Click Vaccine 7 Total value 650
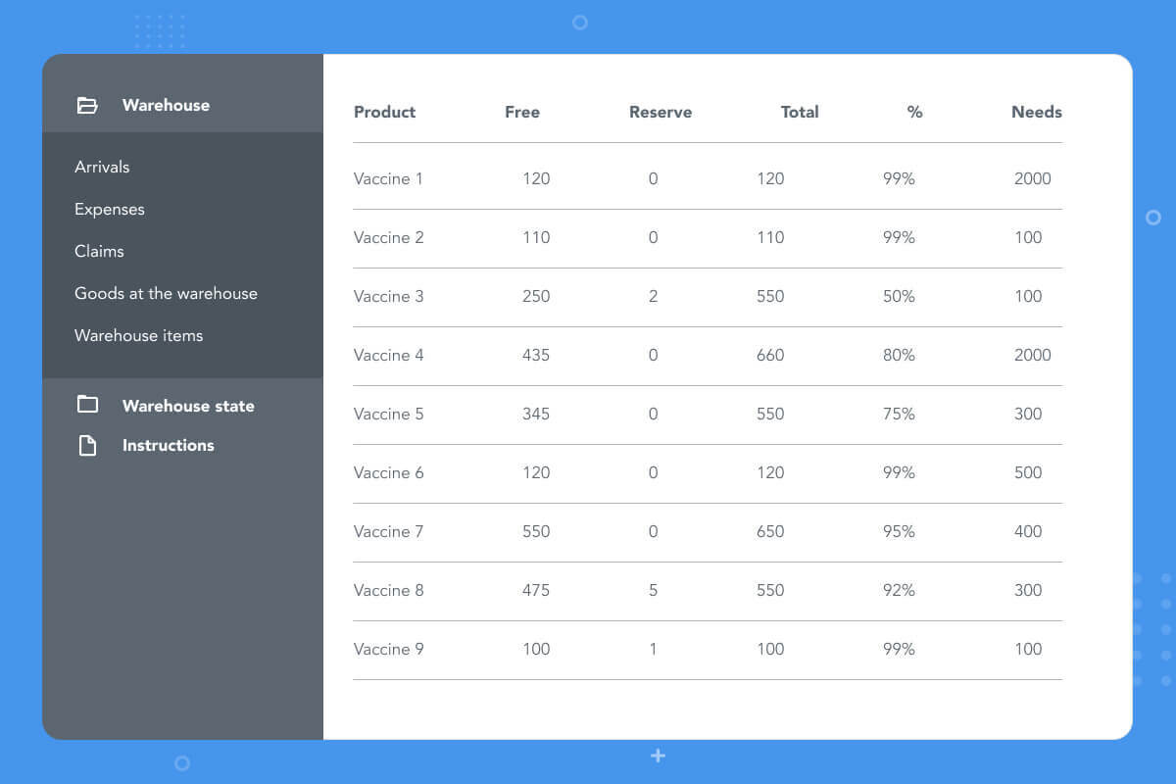This screenshot has height=784, width=1176. click(770, 531)
